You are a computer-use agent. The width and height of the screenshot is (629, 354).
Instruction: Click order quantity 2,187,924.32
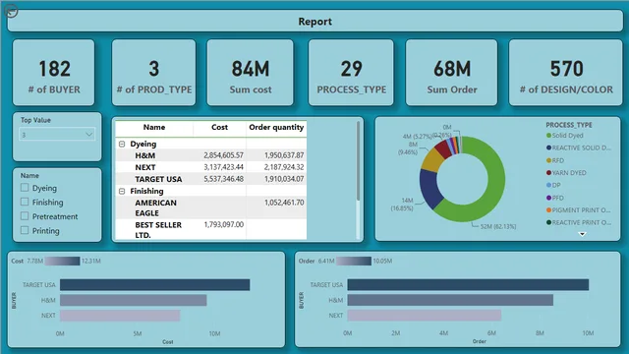[284, 167]
